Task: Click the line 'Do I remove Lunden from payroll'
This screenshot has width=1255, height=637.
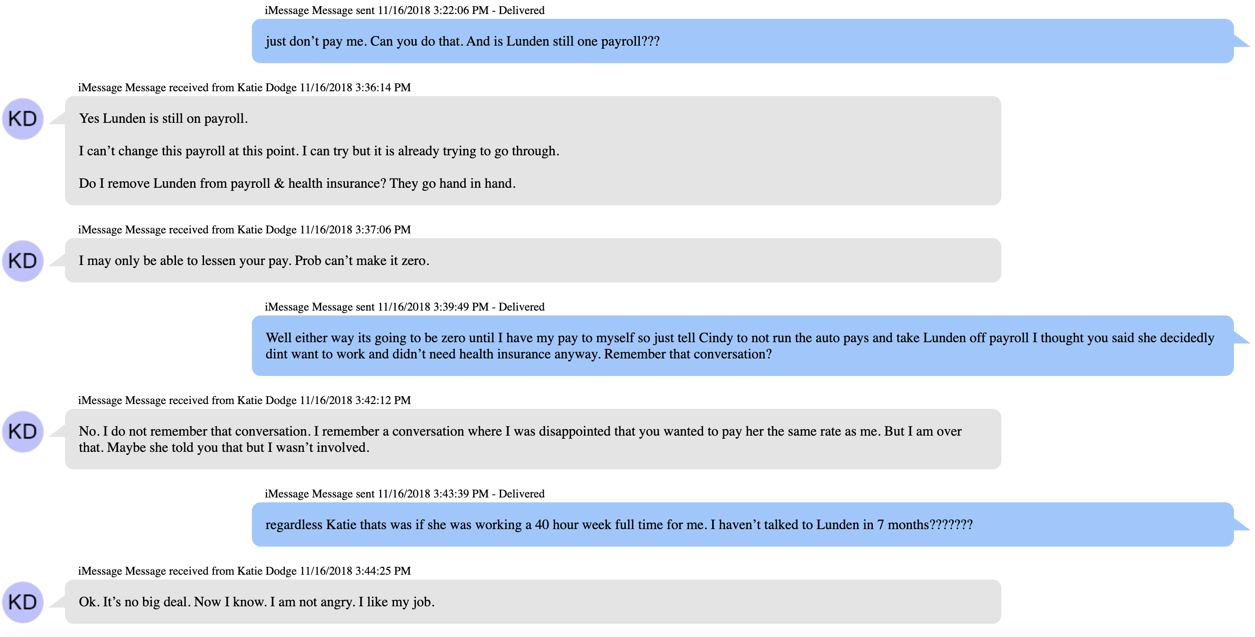Action: [x=297, y=184]
